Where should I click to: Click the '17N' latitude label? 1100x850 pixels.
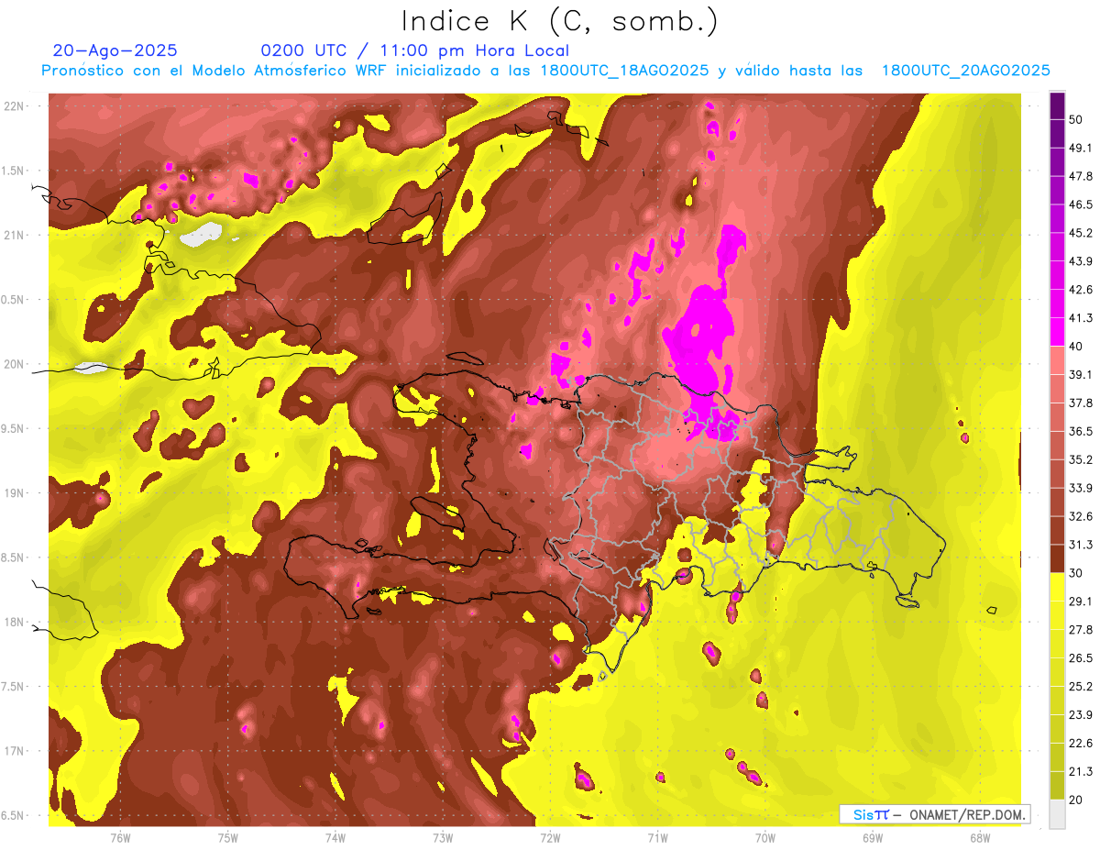point(16,751)
